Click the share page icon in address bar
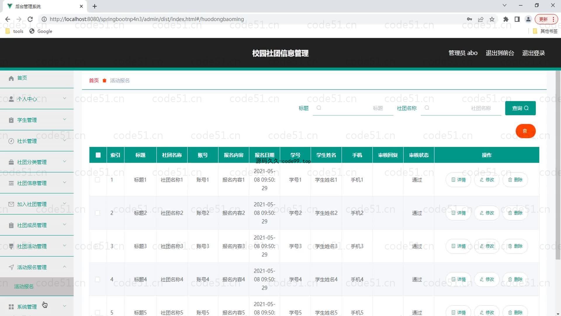 pyautogui.click(x=481, y=19)
